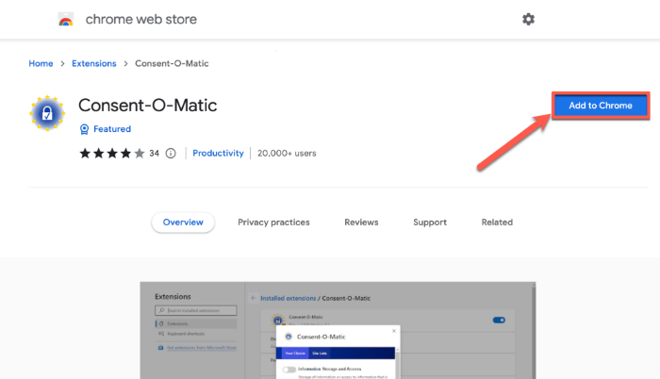Image resolution: width=660 pixels, height=379 pixels.
Task: Click the Featured badge icon
Action: [84, 129]
